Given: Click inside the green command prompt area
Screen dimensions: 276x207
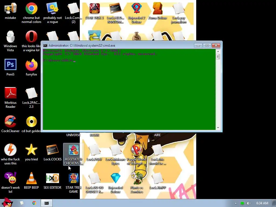Looking at the screenshot, I should coord(129,89).
